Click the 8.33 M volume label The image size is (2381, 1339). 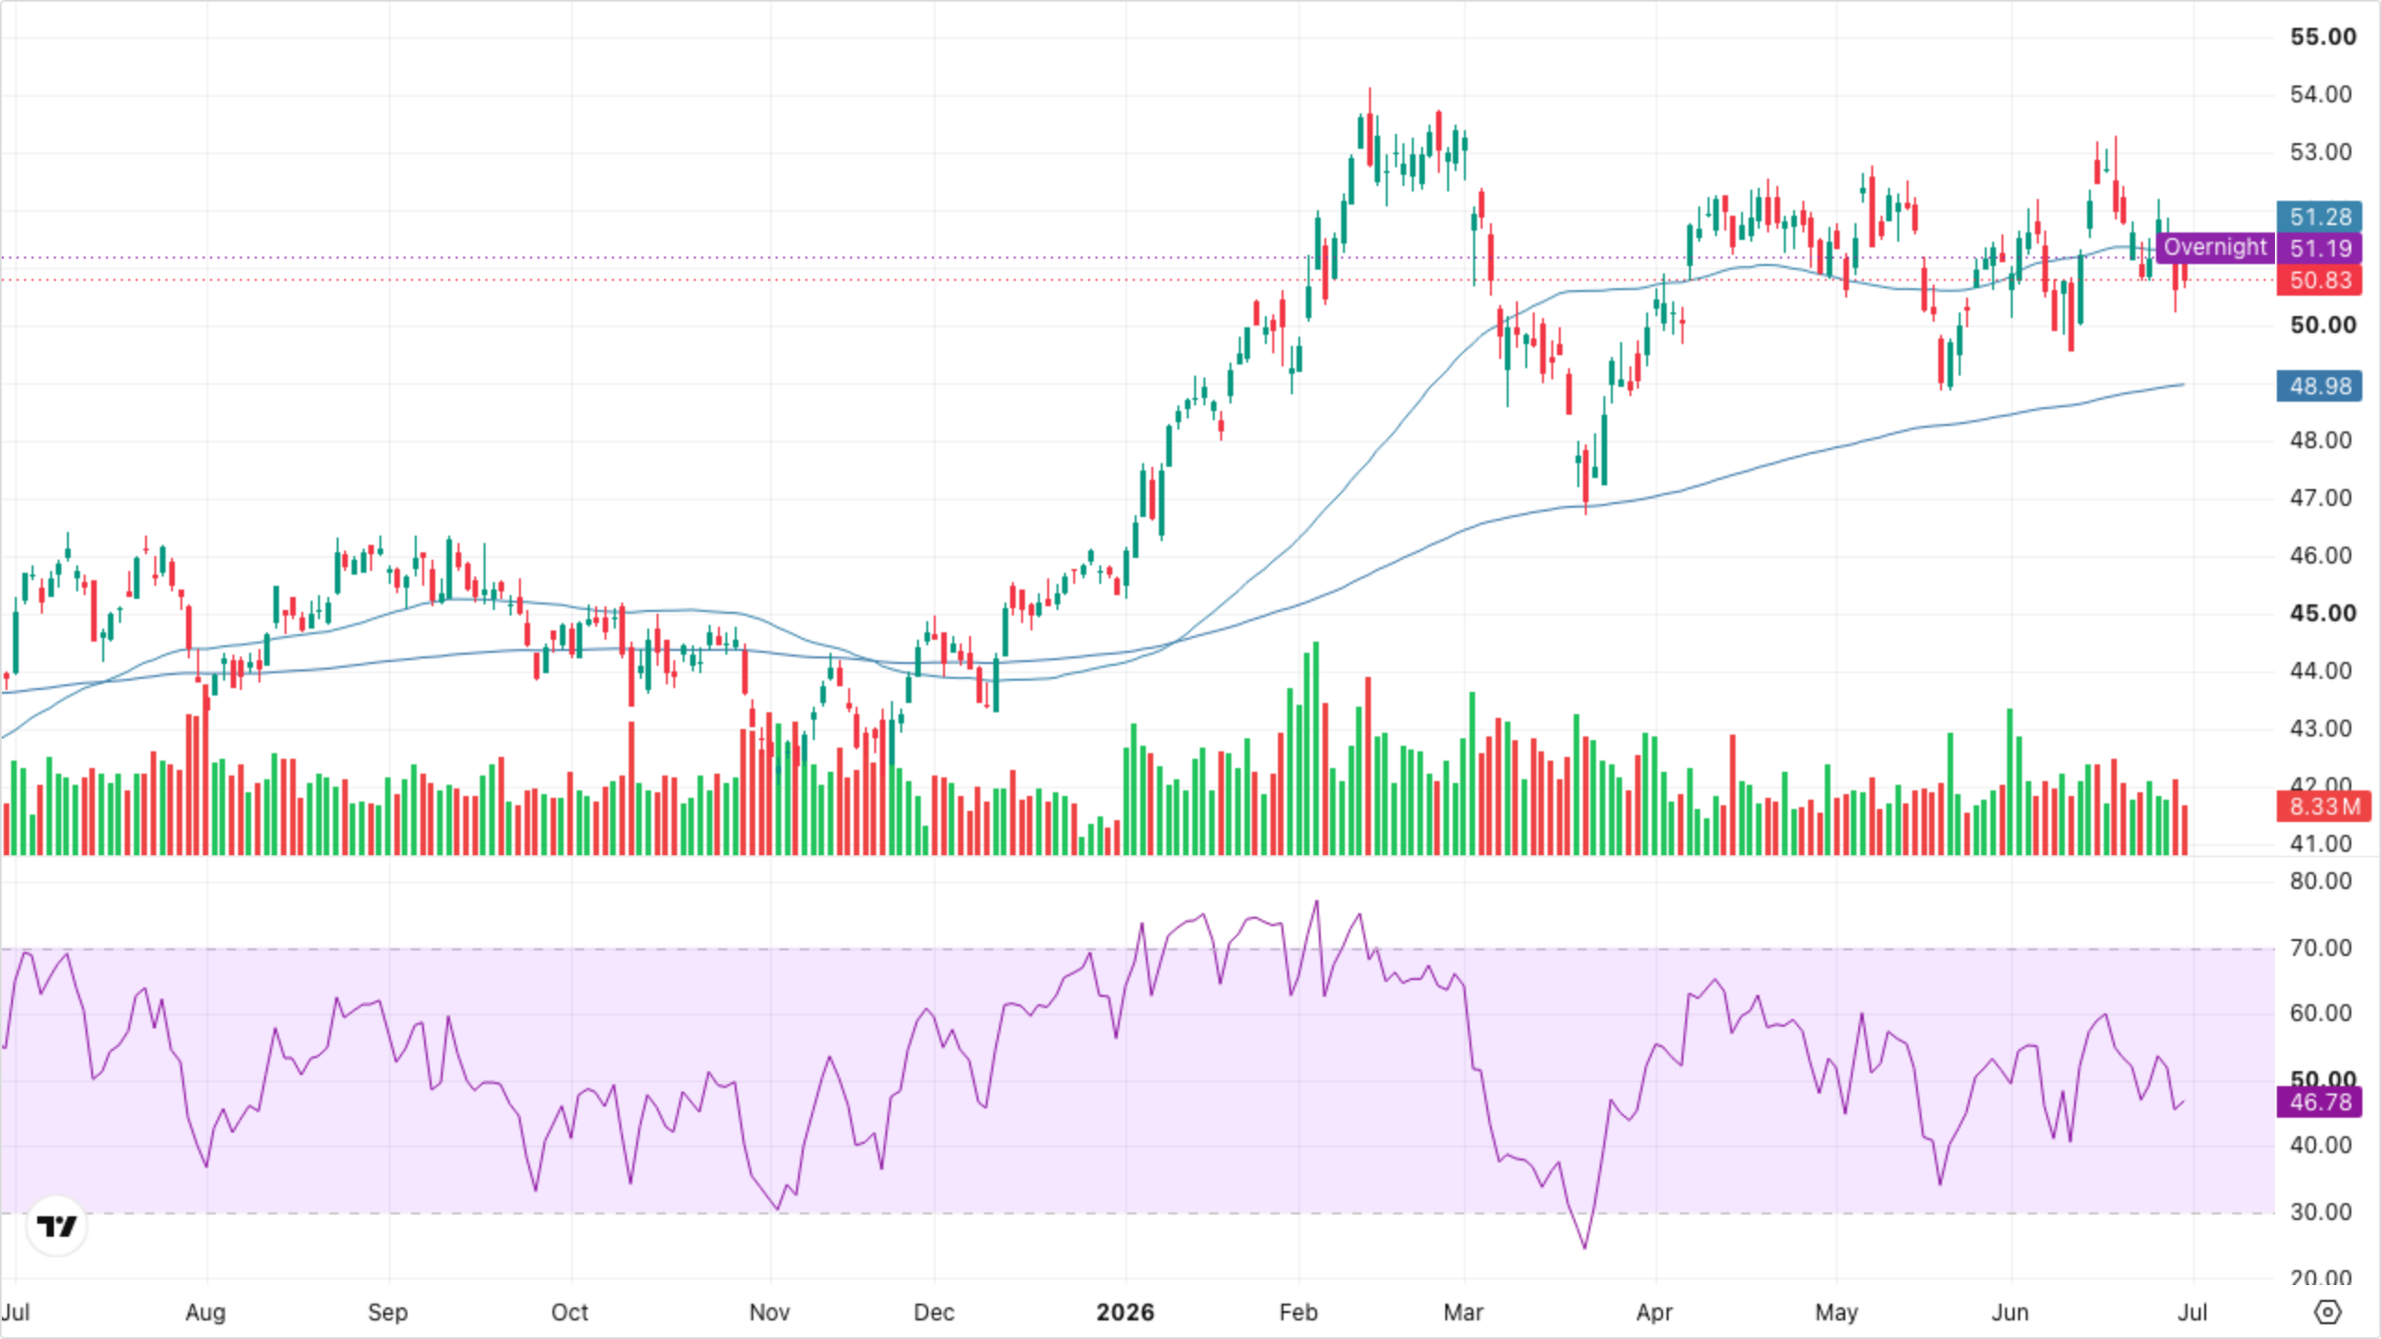point(2323,806)
